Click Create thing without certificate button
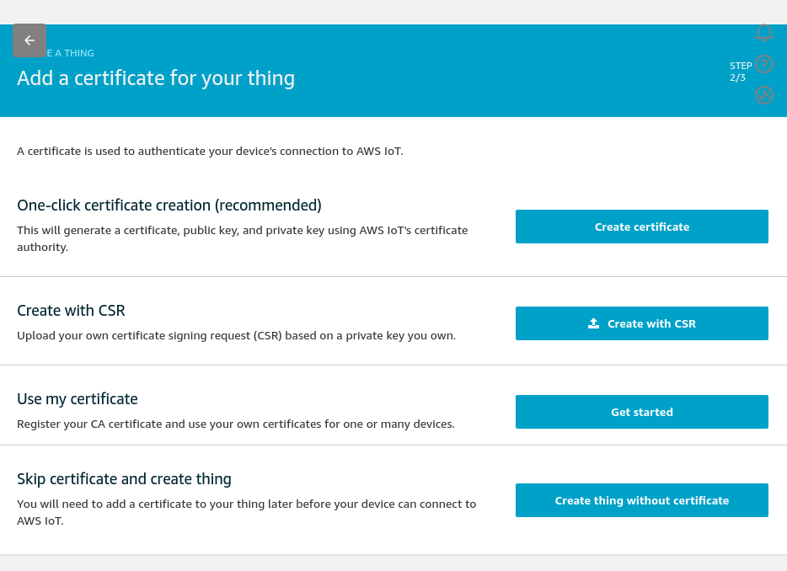Viewport: 787px width, 571px height. (641, 500)
